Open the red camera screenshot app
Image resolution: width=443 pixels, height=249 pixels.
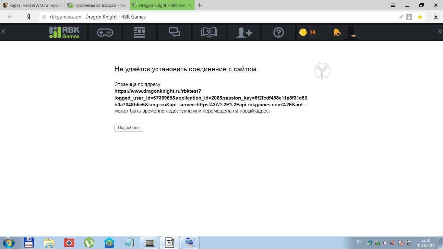coord(69,243)
